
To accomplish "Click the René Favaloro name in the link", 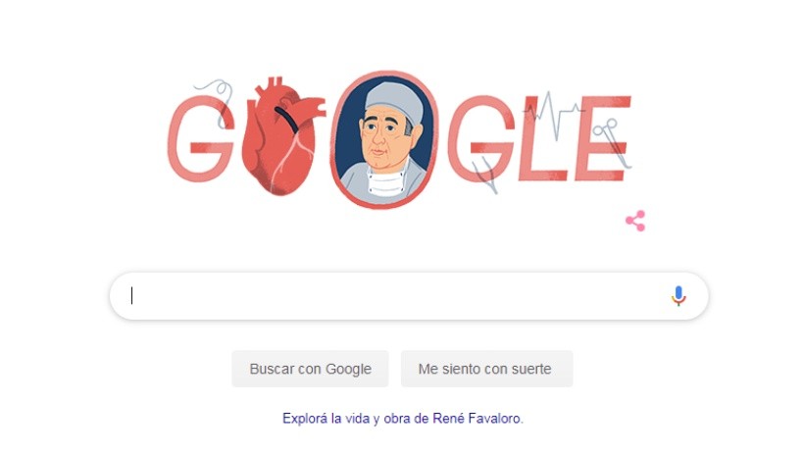I will coord(477,419).
